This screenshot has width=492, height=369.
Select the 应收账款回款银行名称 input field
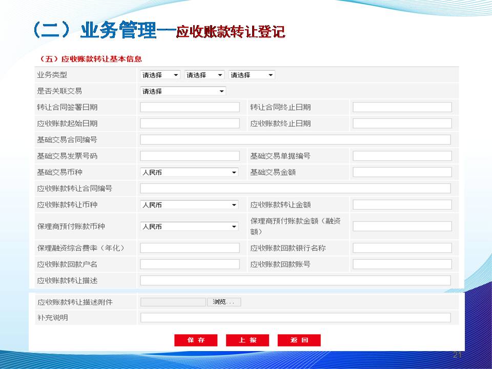(x=402, y=248)
